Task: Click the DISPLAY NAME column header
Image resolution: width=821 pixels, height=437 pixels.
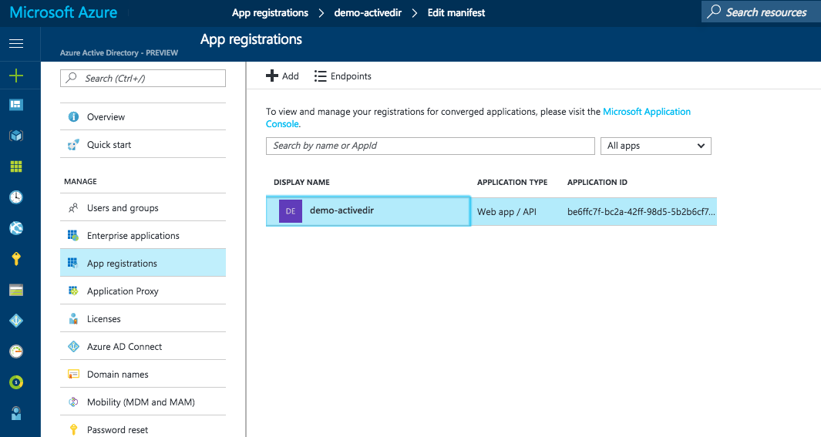Action: pos(301,182)
